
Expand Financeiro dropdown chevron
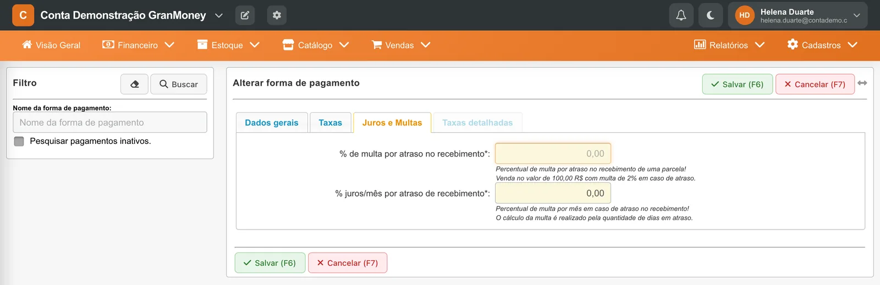pyautogui.click(x=169, y=45)
